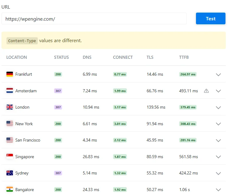Click the 200 status badge for Frankfurt
231x196 pixels.
(x=58, y=74)
